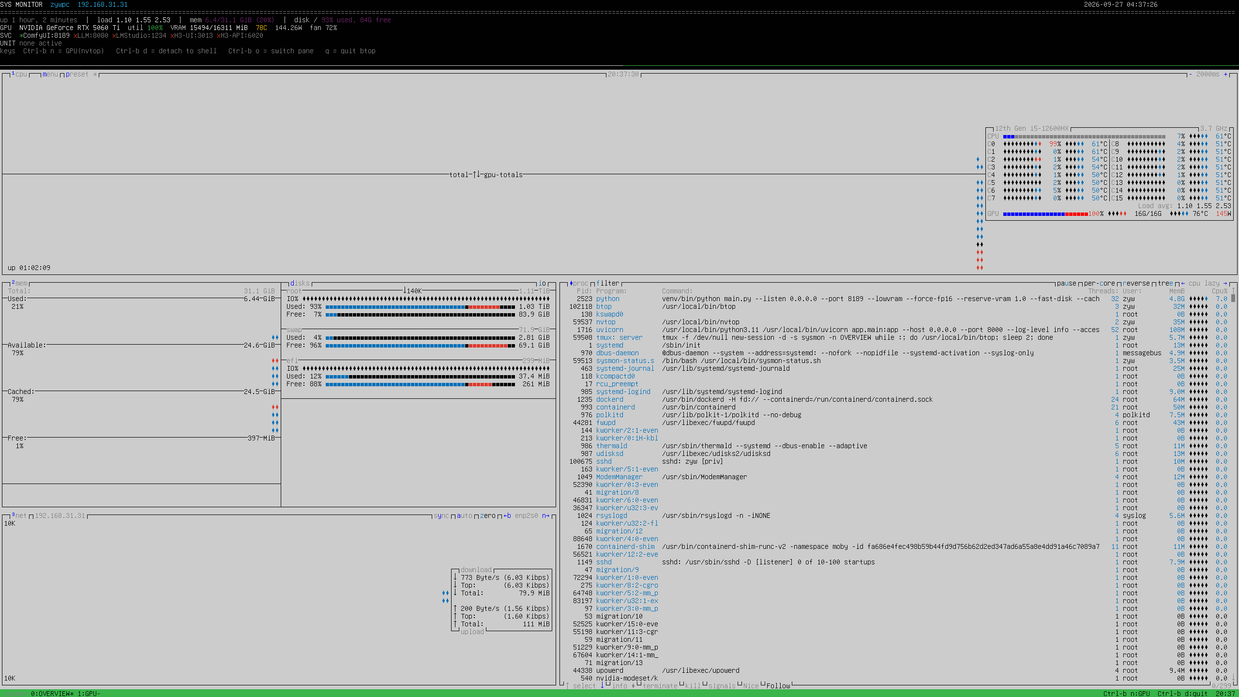Reset network totals with zero
Viewport: 1239px width, 697px height.
click(x=488, y=515)
